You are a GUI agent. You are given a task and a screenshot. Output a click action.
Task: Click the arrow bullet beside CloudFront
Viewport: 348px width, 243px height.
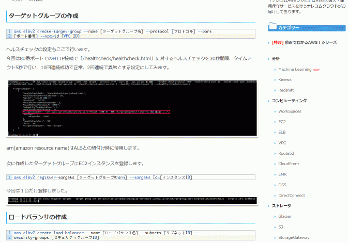pos(275,164)
